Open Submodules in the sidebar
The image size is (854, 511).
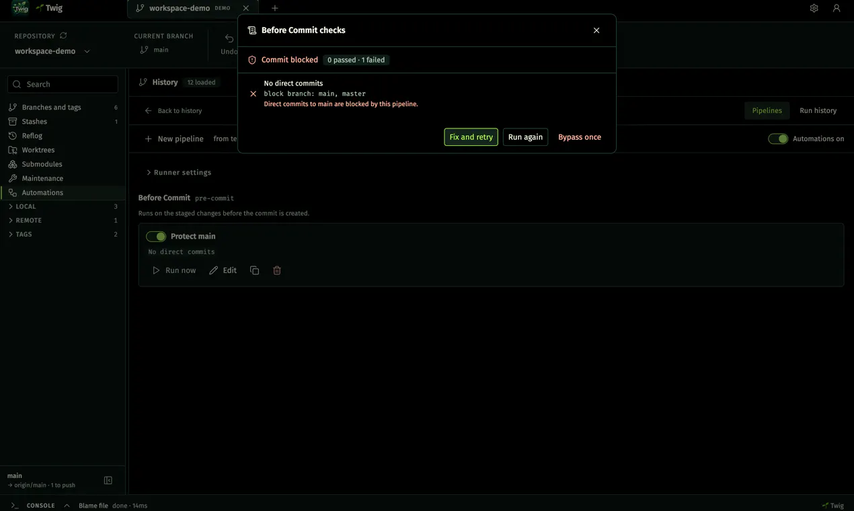pos(63,164)
